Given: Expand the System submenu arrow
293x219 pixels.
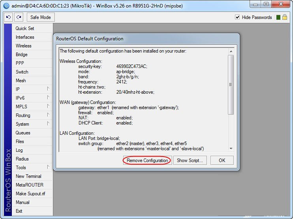Looking at the screenshot, I should click(x=48, y=123).
